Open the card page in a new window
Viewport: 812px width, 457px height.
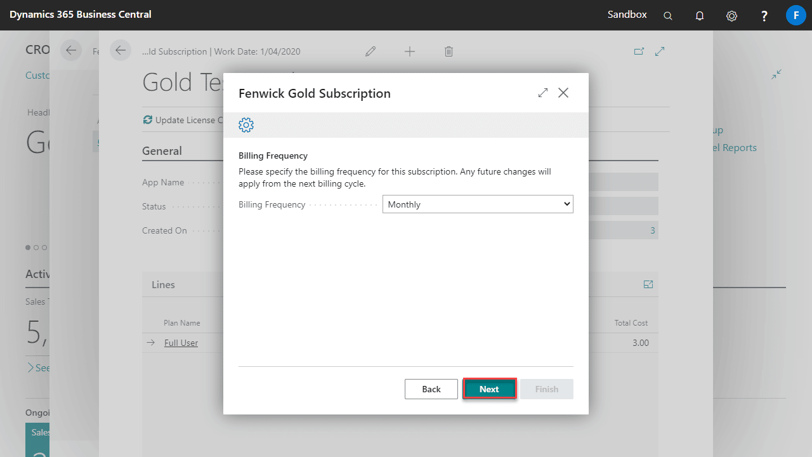[639, 51]
